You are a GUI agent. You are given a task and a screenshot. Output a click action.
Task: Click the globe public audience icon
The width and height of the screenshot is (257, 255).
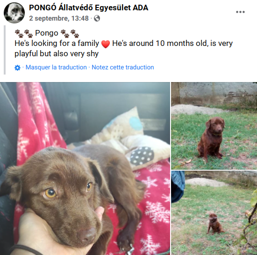click(97, 18)
